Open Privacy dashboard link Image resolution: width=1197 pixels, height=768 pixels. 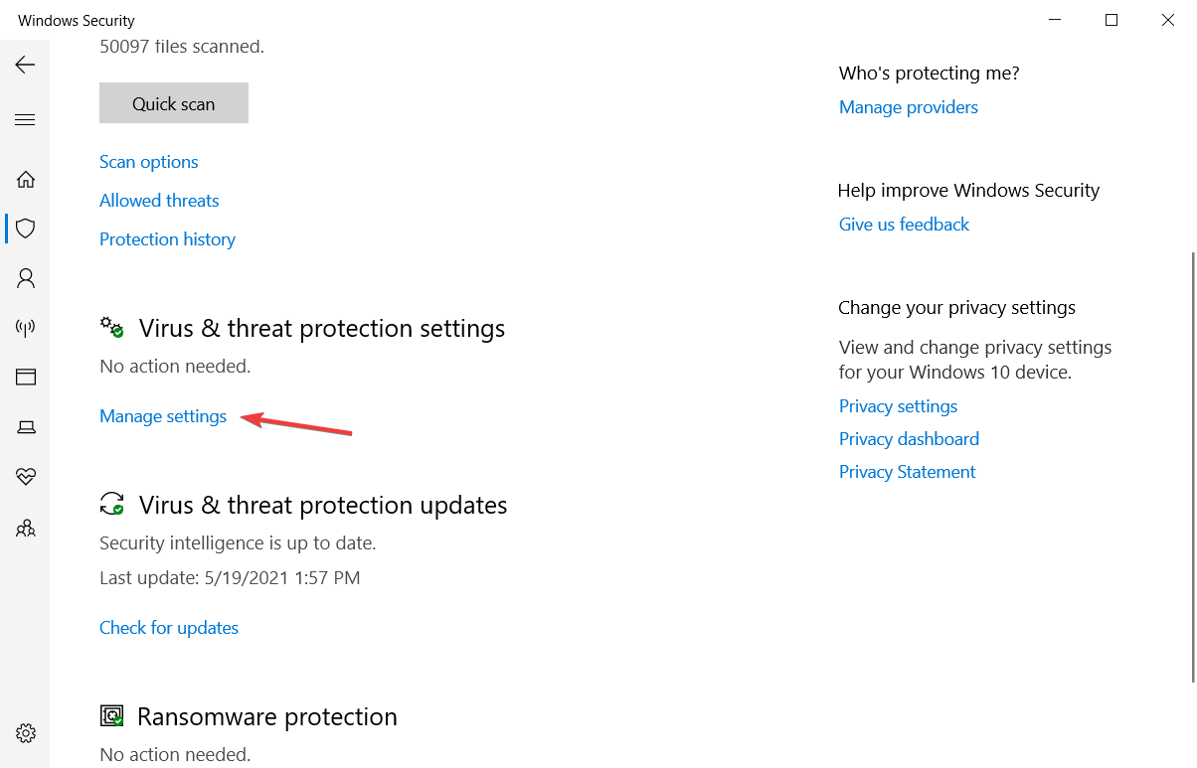[x=909, y=439]
